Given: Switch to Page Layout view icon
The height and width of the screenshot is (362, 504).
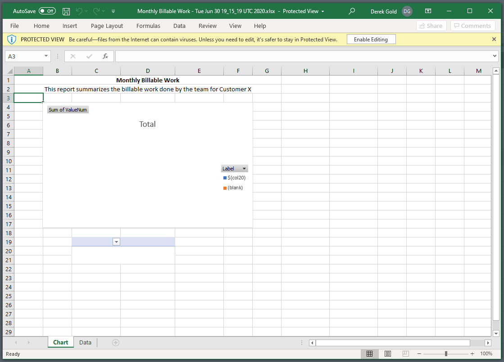Looking at the screenshot, I should coord(388,354).
